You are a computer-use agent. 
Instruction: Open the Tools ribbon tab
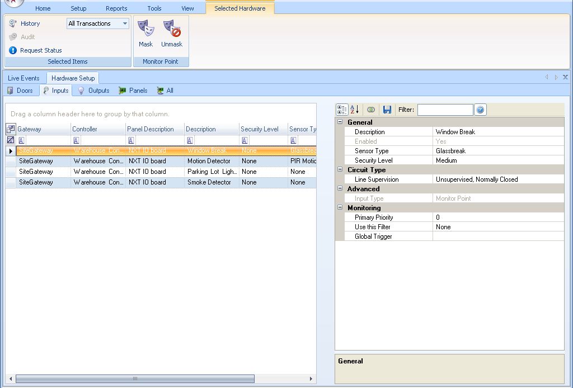(154, 8)
